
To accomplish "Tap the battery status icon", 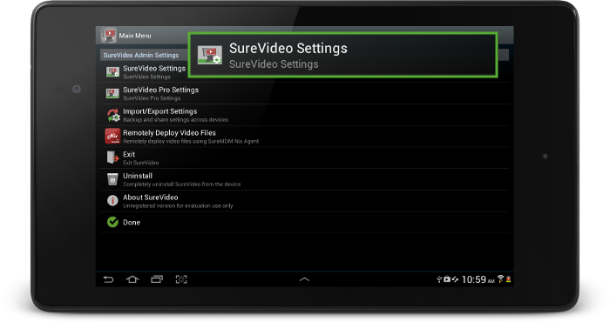I will click(508, 278).
